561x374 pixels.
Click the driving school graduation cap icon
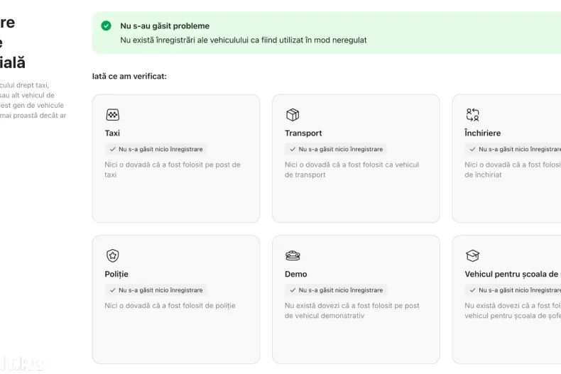(472, 255)
